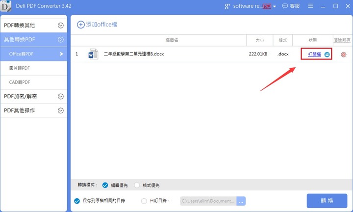Expand the PDF其他操作 section
The image size is (353, 212).
pyautogui.click(x=34, y=110)
